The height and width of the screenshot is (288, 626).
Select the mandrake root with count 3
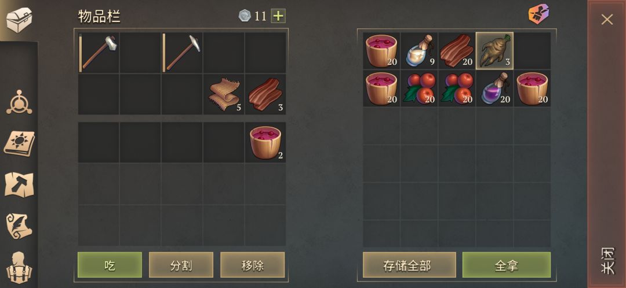tap(494, 50)
